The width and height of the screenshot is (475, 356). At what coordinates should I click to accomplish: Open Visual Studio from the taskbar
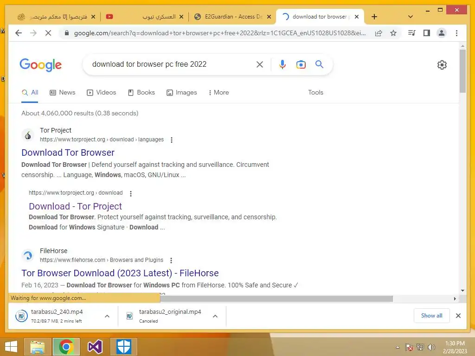click(x=95, y=347)
